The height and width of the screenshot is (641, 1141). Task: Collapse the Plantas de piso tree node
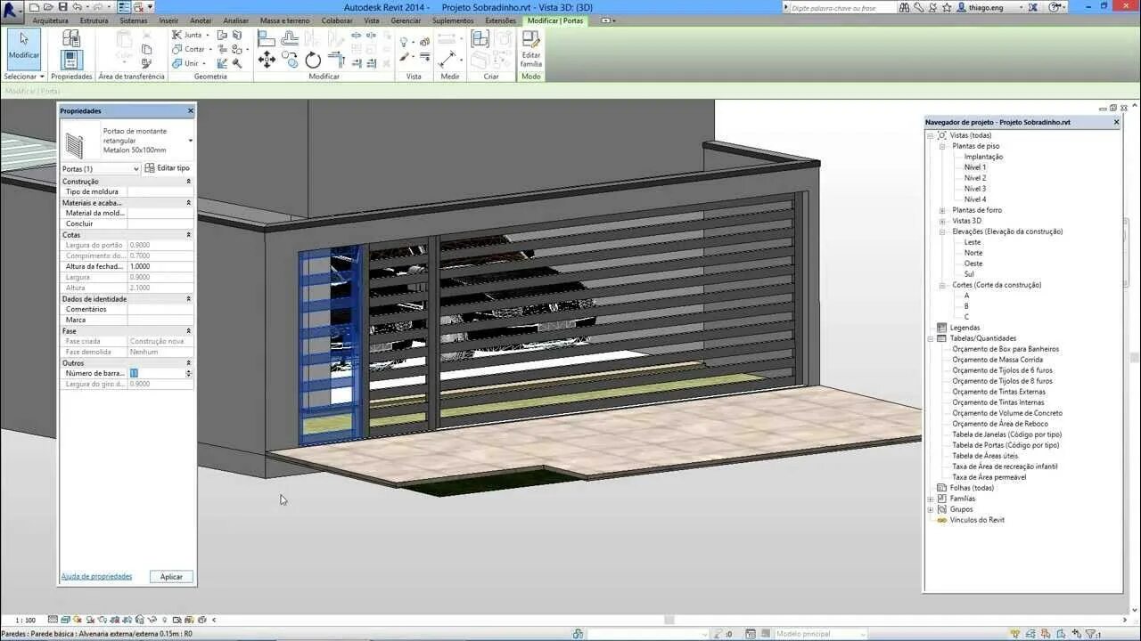[942, 146]
